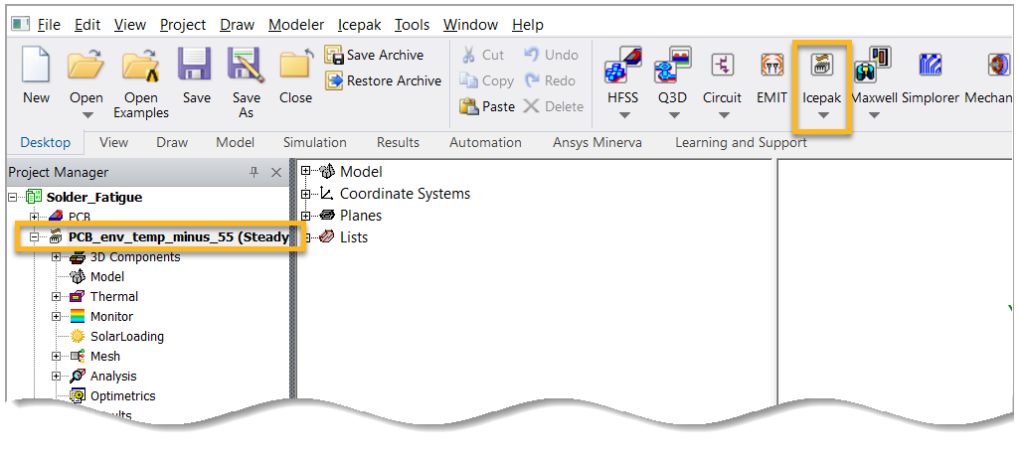
Task: Click Restore Archive in ribbon
Action: click(x=384, y=80)
